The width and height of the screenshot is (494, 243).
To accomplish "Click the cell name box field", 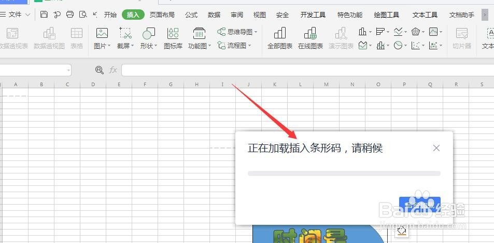I will coord(36,70).
